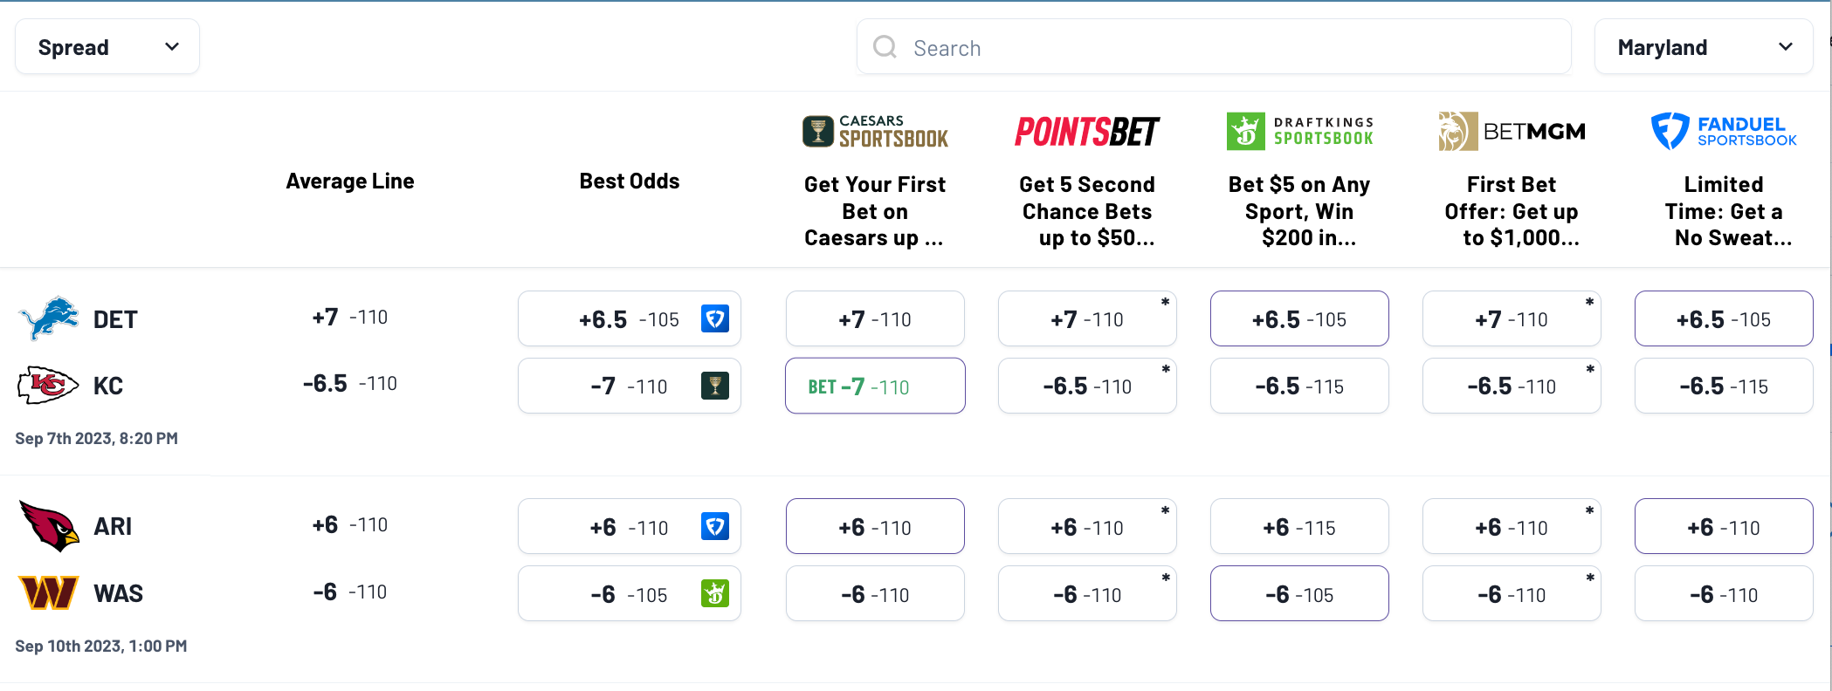Click DraftKings icon in WAS best odds

tap(715, 593)
